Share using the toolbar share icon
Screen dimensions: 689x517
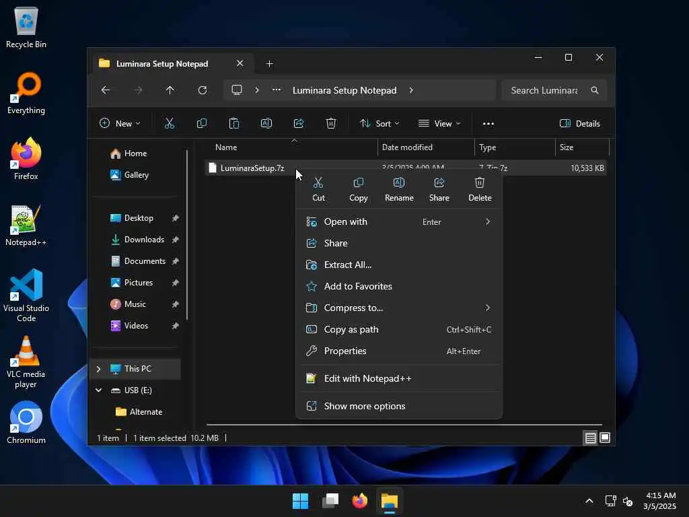click(299, 124)
